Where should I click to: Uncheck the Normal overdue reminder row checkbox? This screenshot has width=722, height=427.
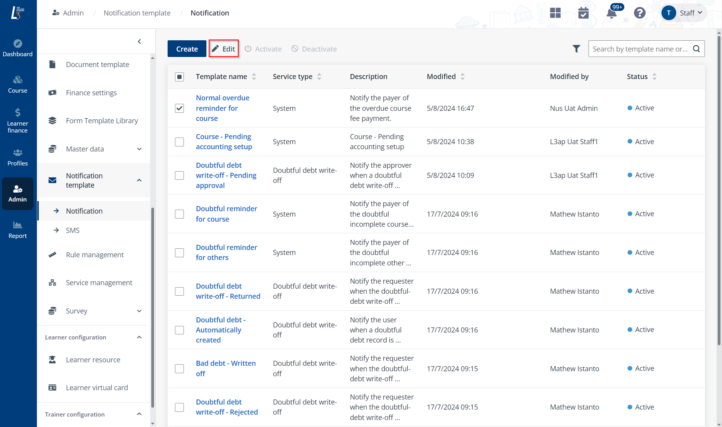179,108
